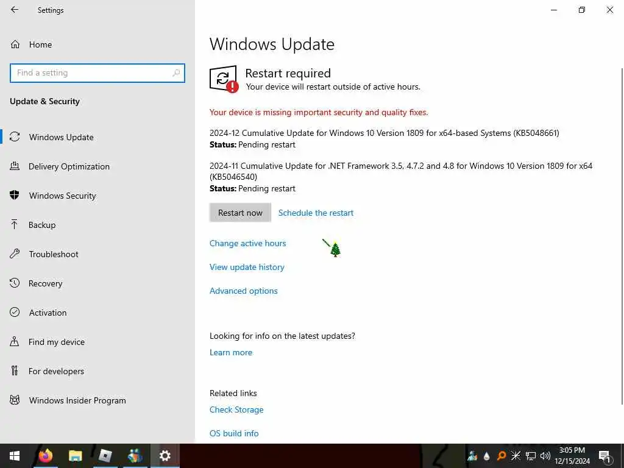Viewport: 624px width, 468px height.
Task: Open File Explorer from the taskbar
Action: coord(75,456)
